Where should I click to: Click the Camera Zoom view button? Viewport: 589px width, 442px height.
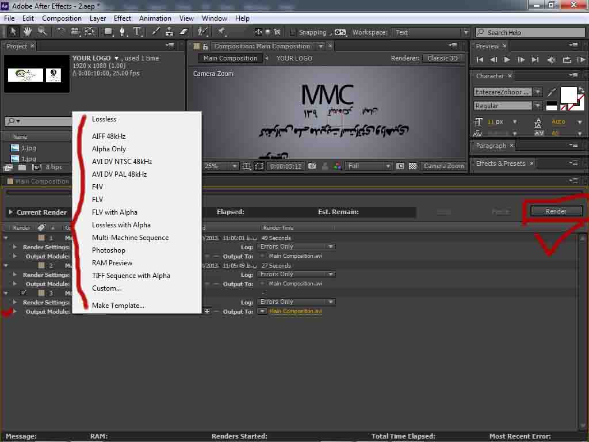(443, 166)
